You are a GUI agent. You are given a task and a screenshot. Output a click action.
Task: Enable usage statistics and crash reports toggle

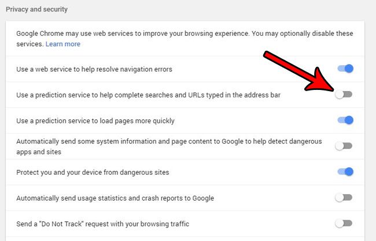[x=344, y=198]
